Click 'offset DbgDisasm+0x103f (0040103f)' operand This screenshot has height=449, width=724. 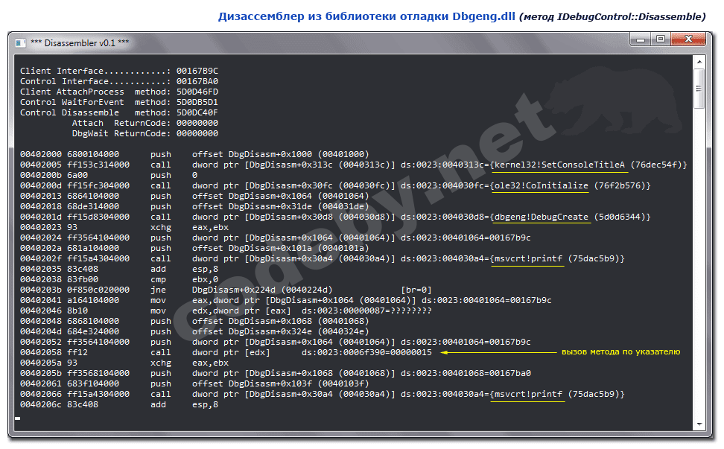(281, 383)
